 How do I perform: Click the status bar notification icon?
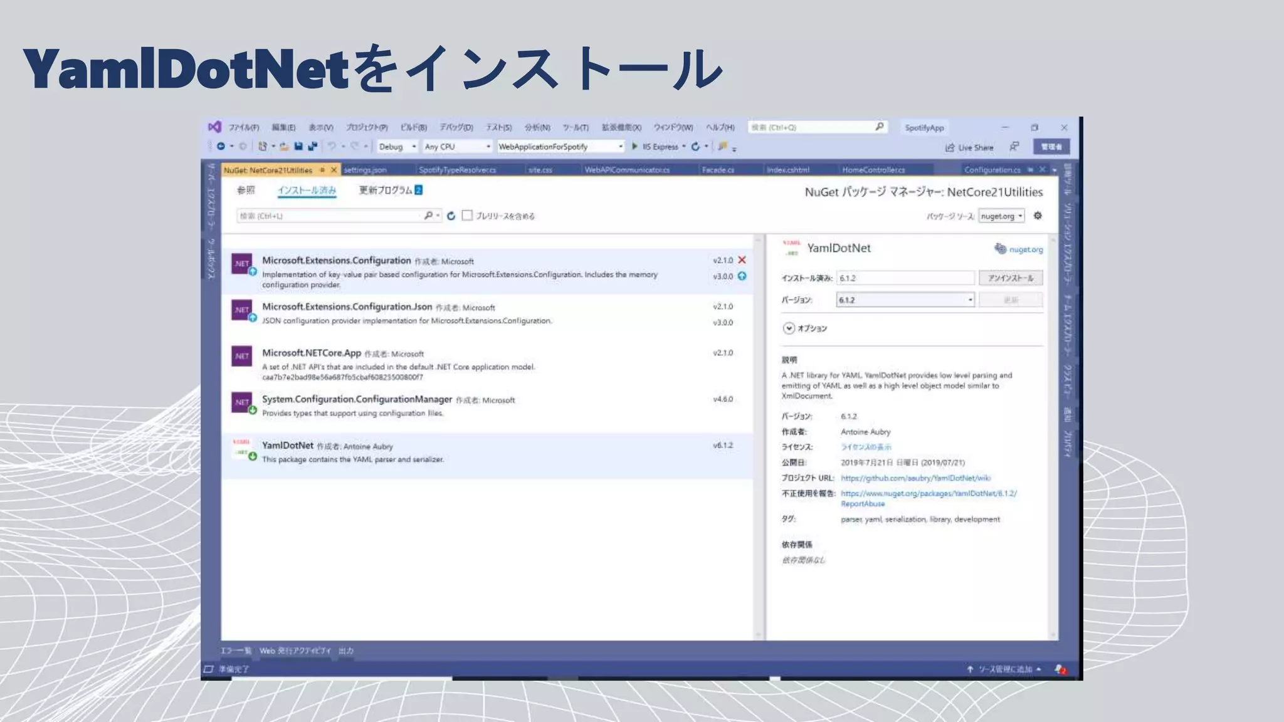[x=1060, y=669]
